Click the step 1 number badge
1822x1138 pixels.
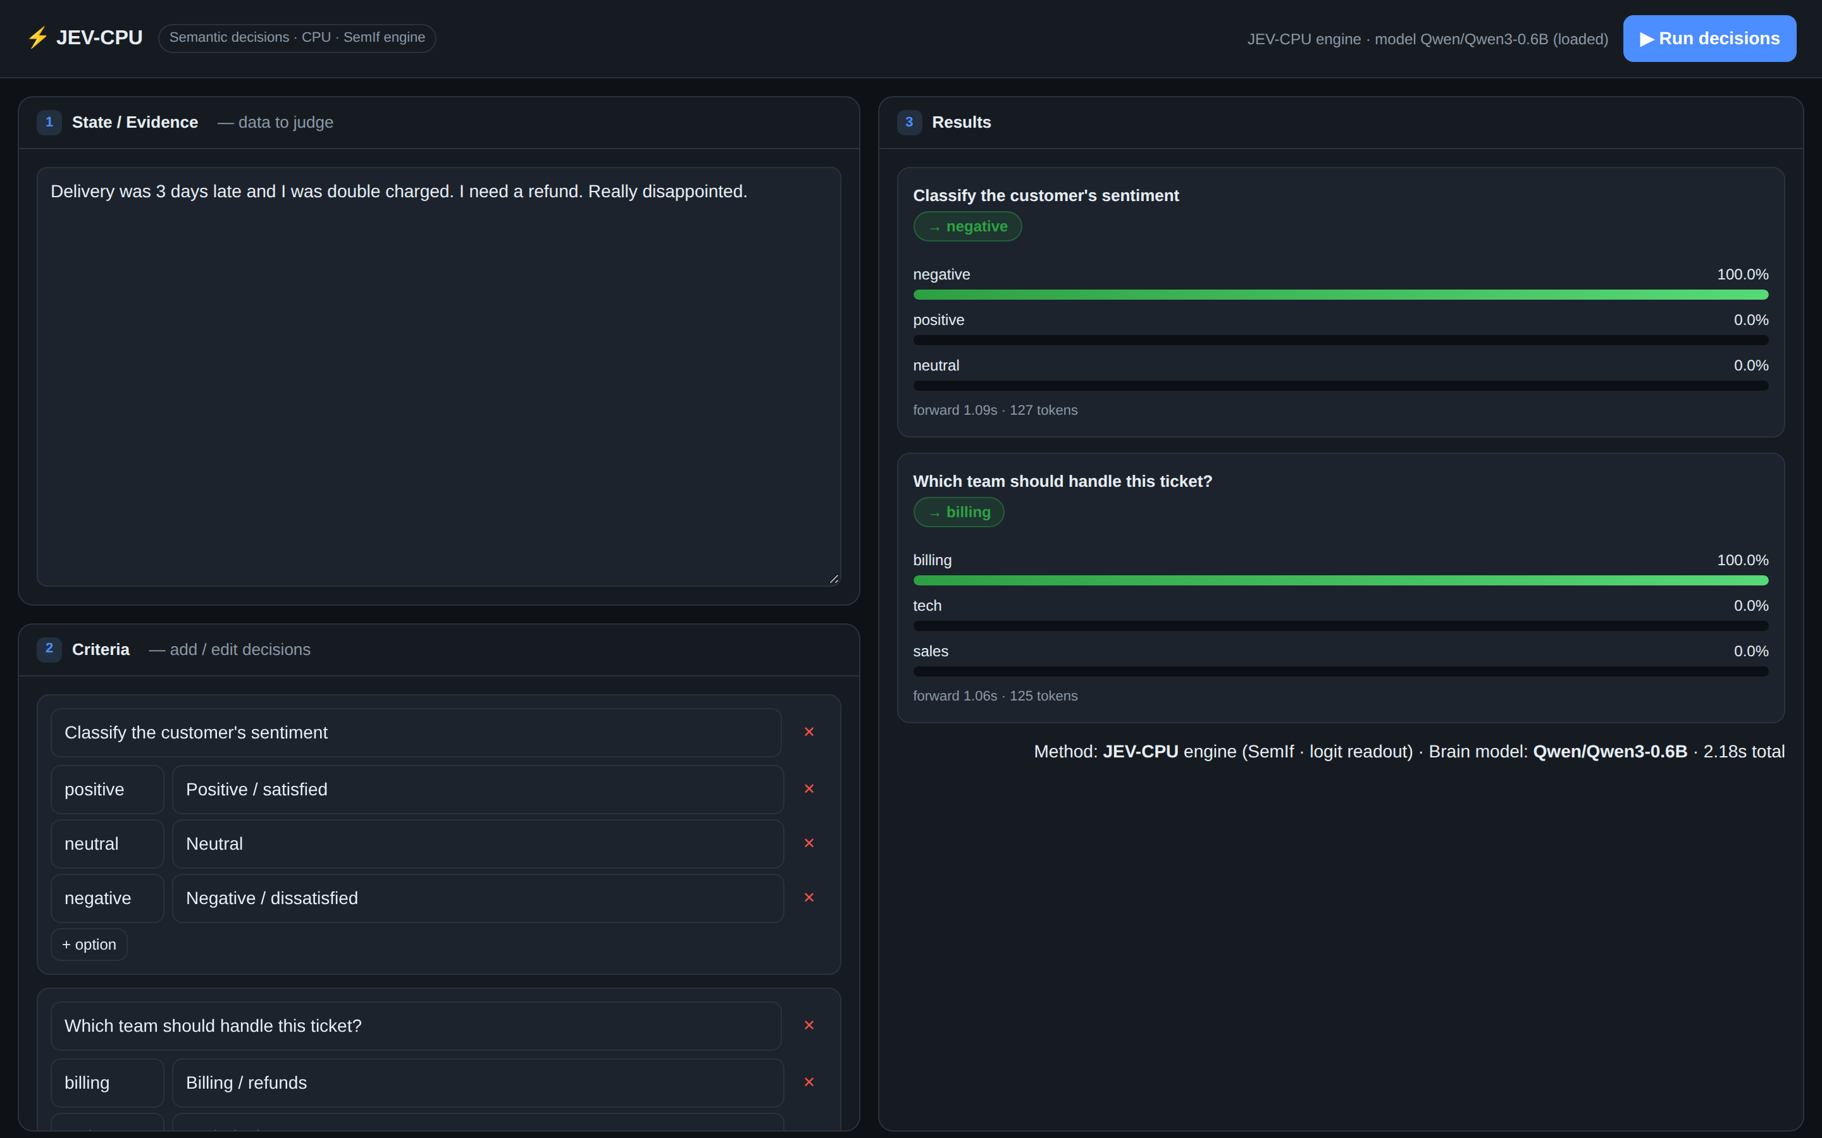(x=49, y=122)
